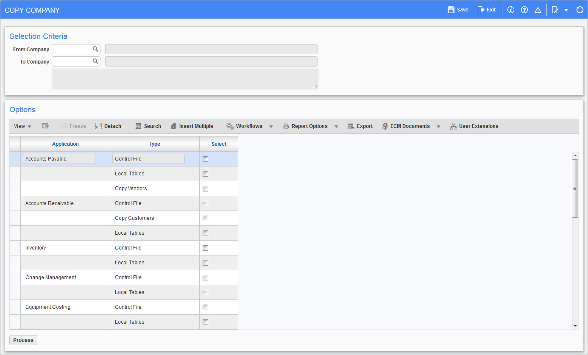Export the Options table

(360, 126)
